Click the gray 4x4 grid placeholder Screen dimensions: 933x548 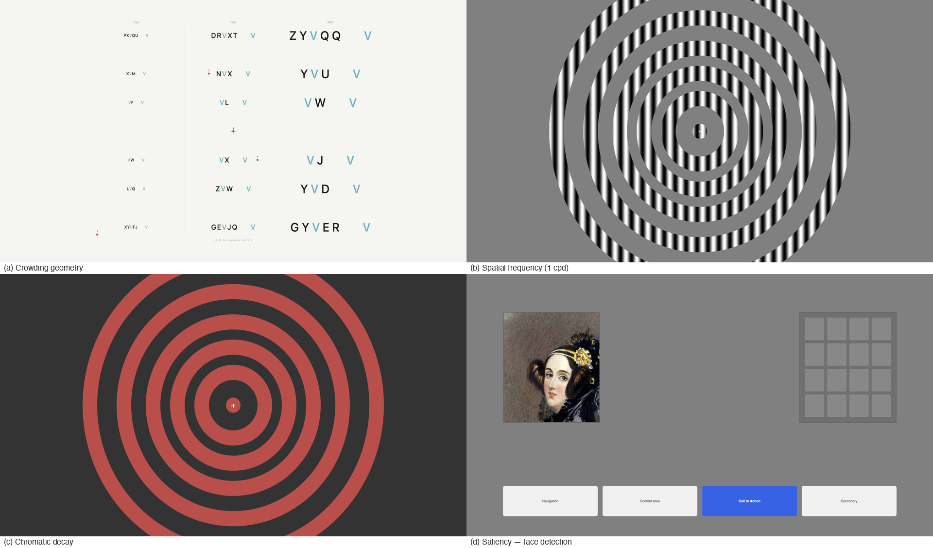pos(848,367)
